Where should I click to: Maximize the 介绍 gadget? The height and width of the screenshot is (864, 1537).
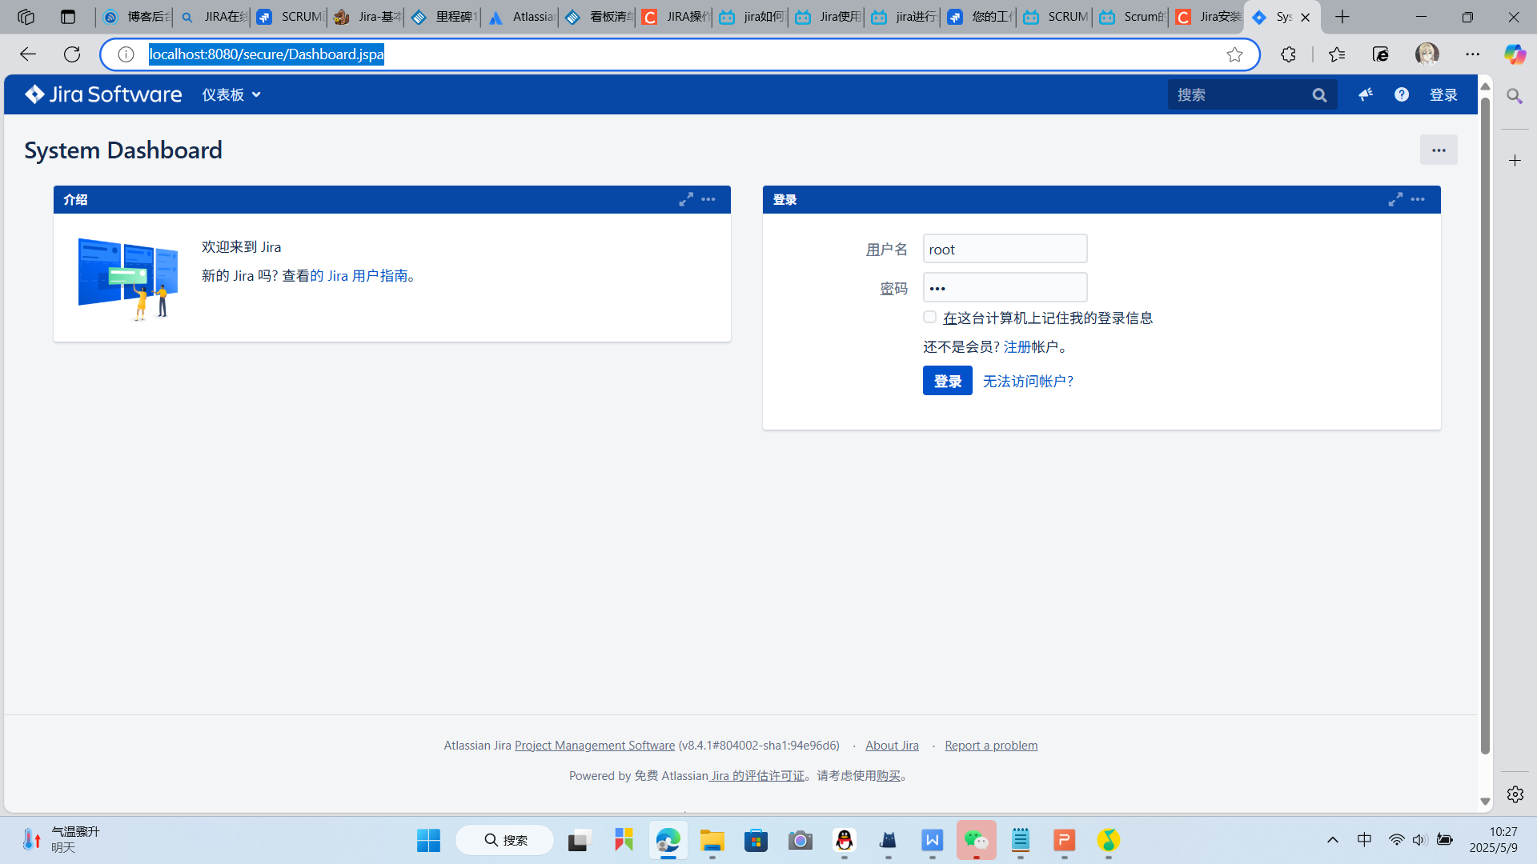pos(686,199)
